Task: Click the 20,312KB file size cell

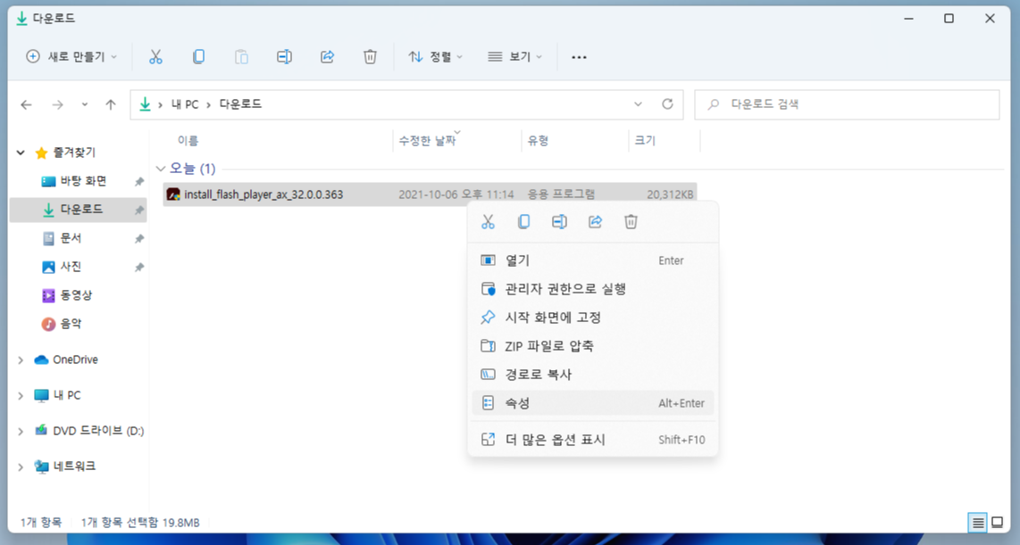Action: tap(670, 194)
